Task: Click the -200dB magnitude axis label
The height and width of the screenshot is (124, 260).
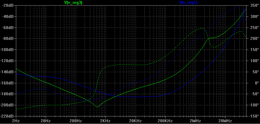Action: [7, 105]
